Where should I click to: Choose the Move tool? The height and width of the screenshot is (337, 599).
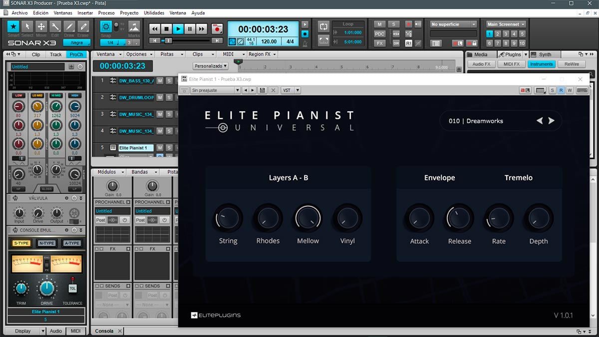[41, 26]
